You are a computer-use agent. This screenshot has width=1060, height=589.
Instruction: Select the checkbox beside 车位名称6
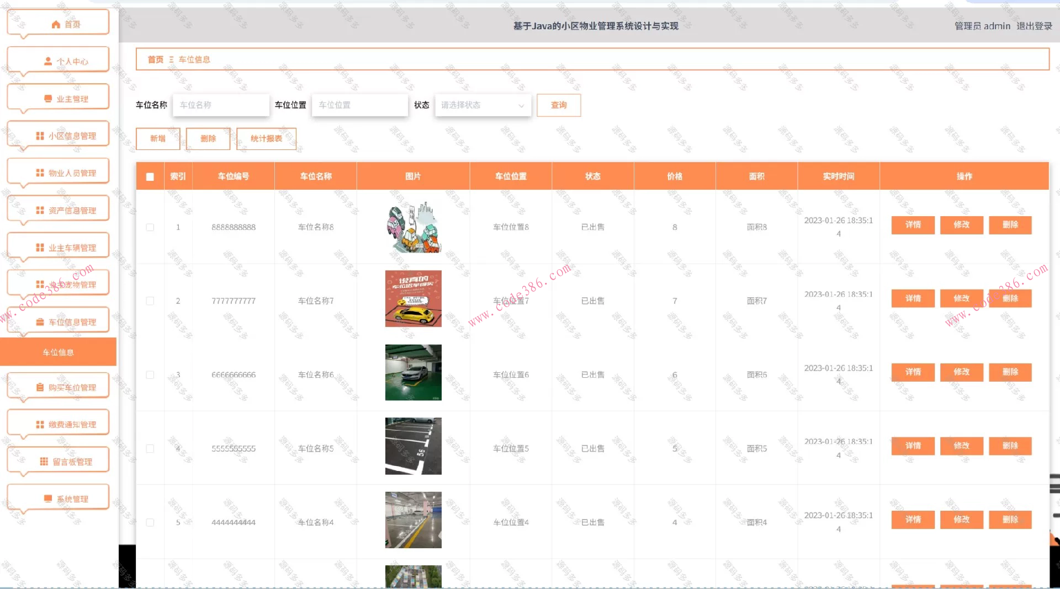tap(150, 374)
